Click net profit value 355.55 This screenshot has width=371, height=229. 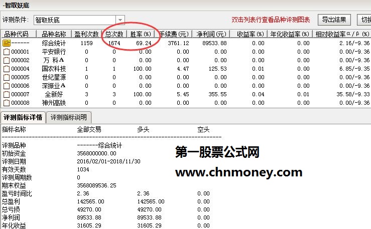(217, 94)
